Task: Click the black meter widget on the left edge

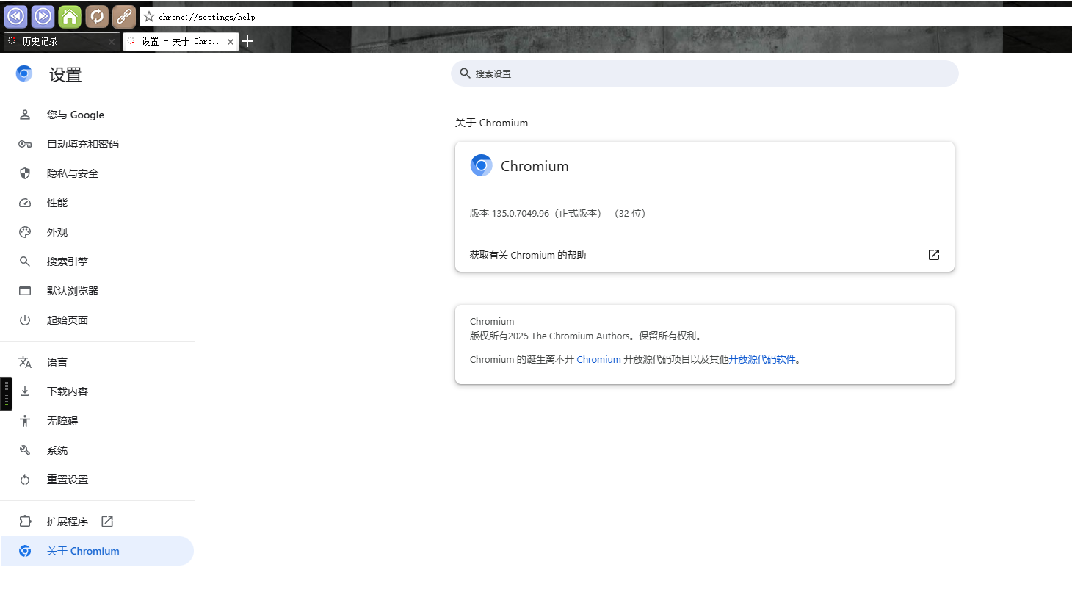Action: [x=6, y=393]
